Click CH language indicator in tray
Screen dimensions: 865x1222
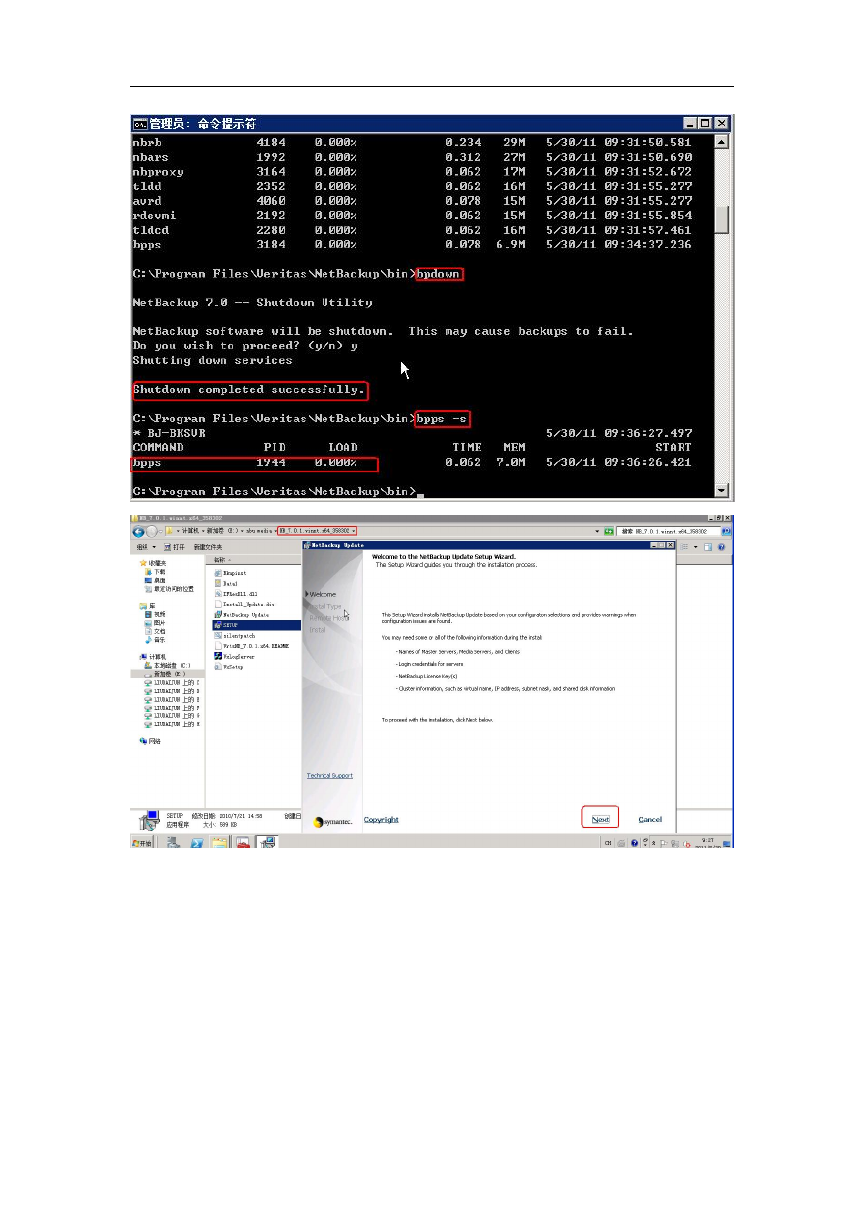607,843
